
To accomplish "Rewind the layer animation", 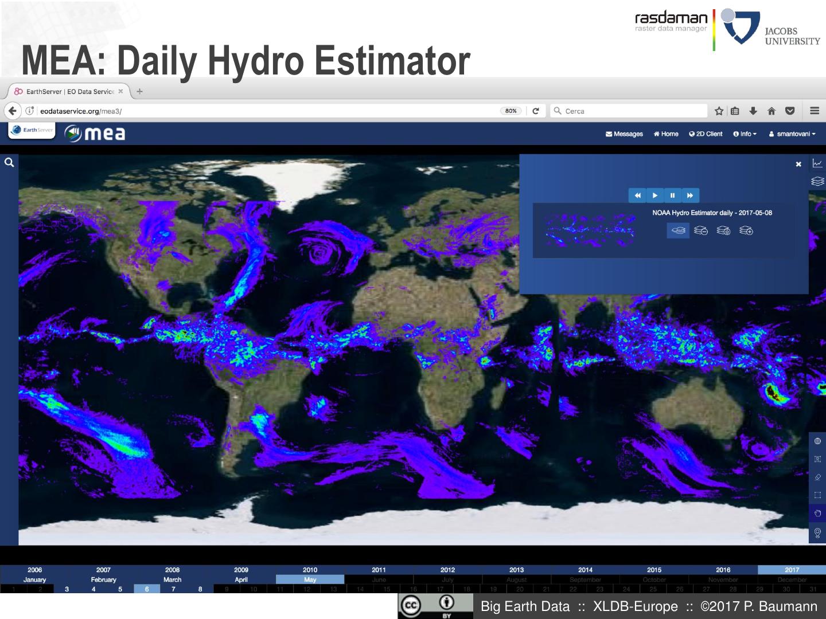I will tap(637, 195).
